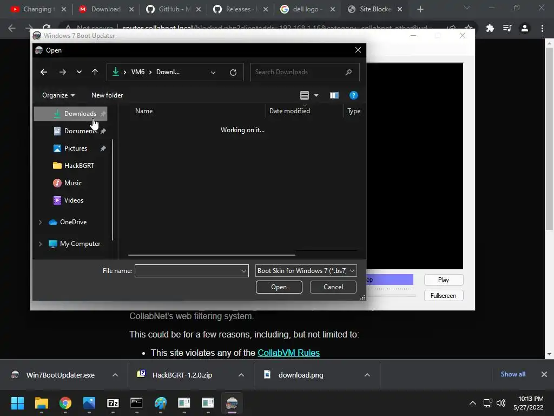
Task: Sort files by Name column
Action: coord(144,111)
